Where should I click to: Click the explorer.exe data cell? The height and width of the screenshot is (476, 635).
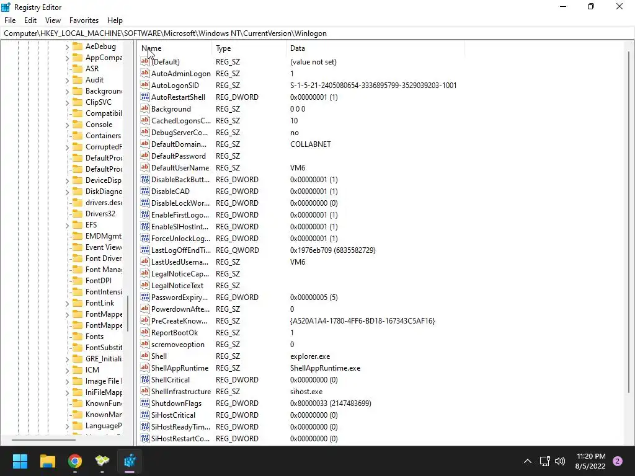pos(310,356)
